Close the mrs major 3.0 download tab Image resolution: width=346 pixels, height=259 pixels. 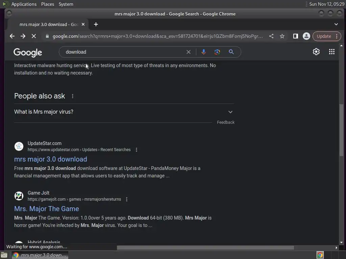pos(83,24)
